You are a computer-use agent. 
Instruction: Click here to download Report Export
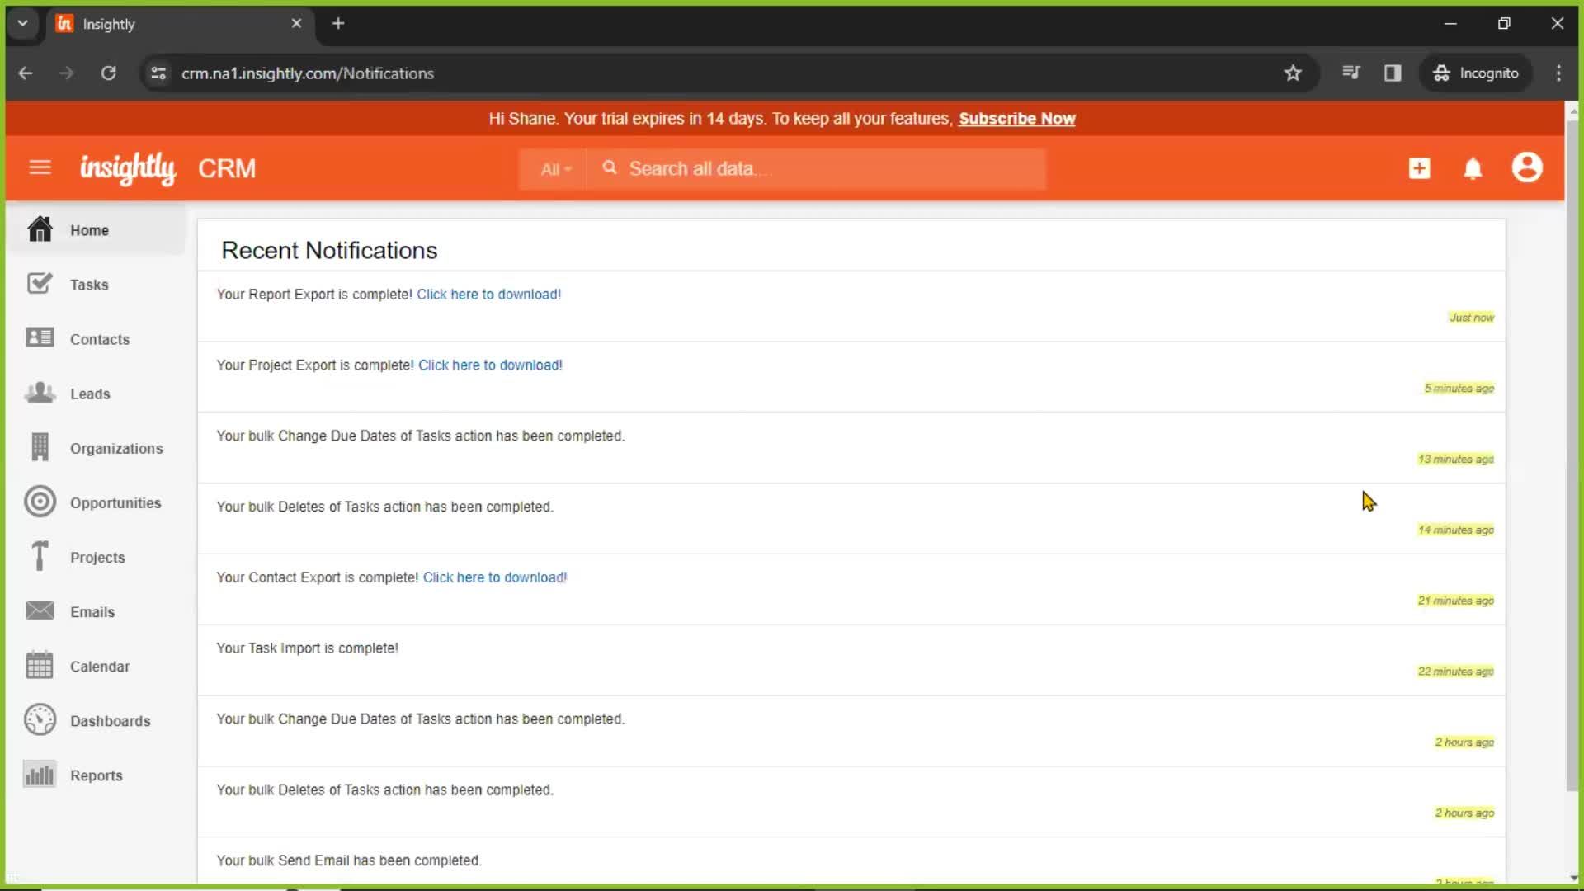click(488, 294)
